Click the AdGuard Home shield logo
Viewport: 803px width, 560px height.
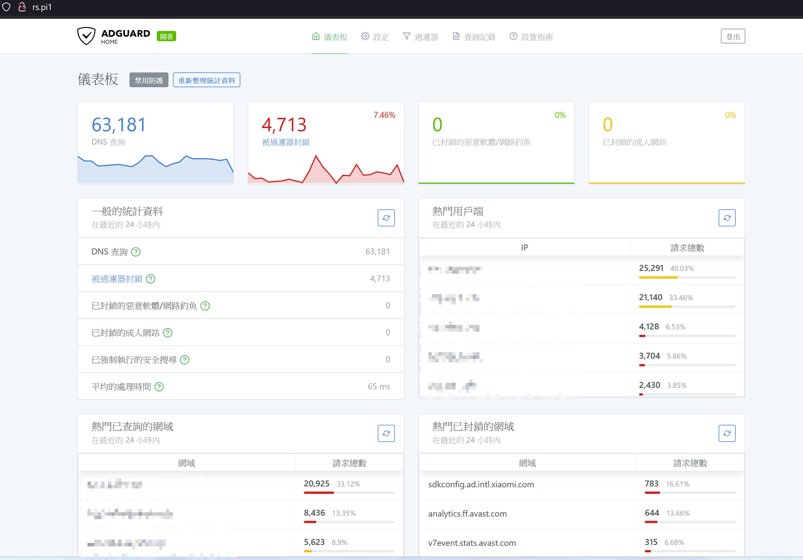click(x=86, y=36)
